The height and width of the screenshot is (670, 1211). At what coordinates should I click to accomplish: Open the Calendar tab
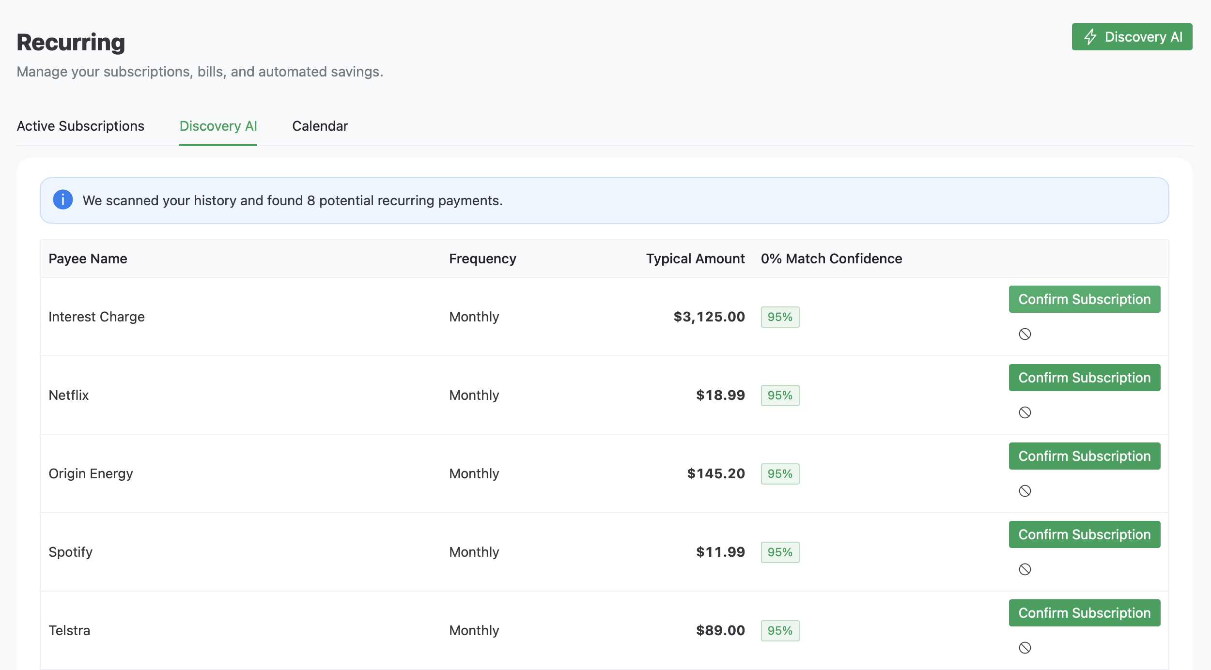[x=320, y=126]
